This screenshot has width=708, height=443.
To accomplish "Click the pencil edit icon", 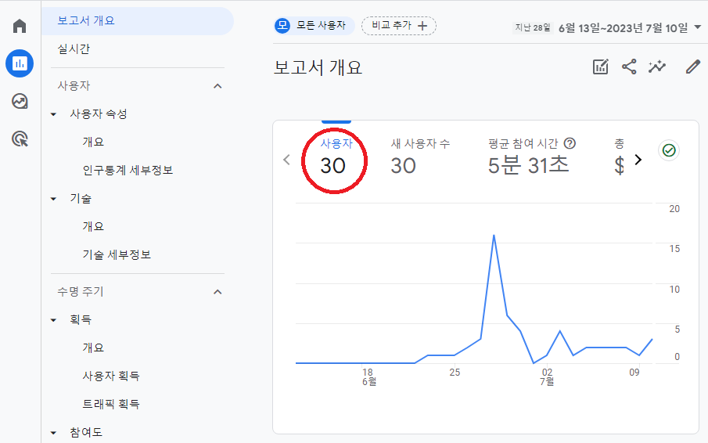I will click(x=692, y=67).
